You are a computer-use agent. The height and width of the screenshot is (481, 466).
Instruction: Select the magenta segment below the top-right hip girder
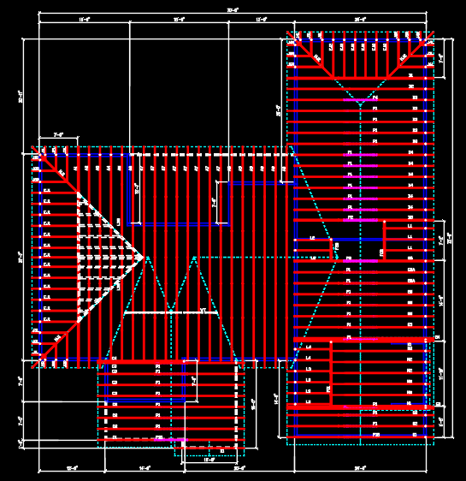tap(360, 100)
